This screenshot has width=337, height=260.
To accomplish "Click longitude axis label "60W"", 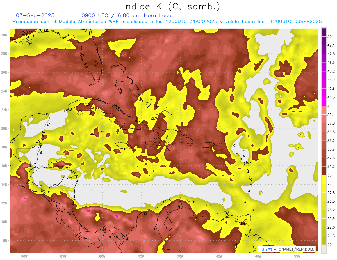I will [x=258, y=256].
